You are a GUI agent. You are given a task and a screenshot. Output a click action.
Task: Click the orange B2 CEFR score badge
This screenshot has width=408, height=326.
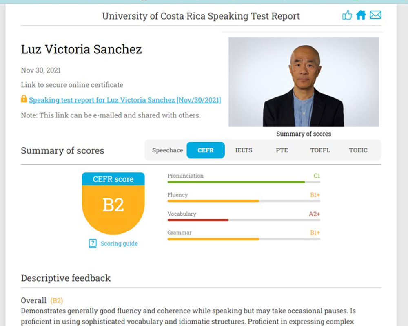tap(113, 204)
